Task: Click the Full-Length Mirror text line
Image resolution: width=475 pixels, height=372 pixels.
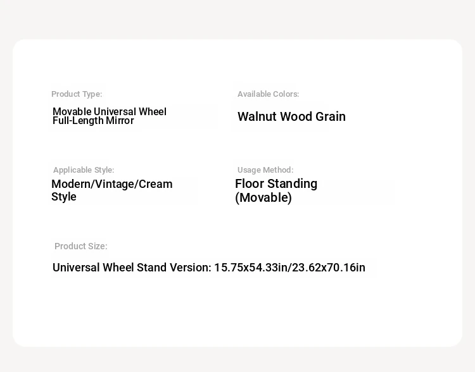Action: point(93,121)
